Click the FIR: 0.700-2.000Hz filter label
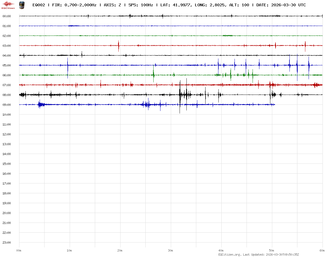 point(74,5)
